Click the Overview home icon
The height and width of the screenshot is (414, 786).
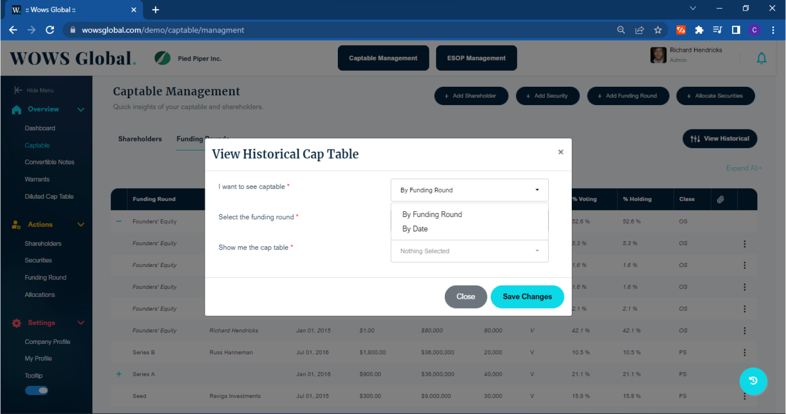(x=17, y=110)
